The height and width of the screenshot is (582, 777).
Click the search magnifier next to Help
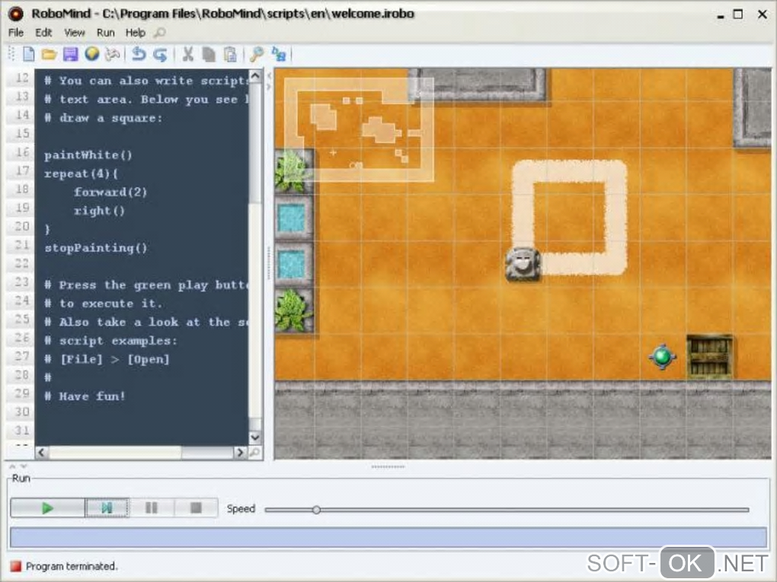[x=159, y=33]
